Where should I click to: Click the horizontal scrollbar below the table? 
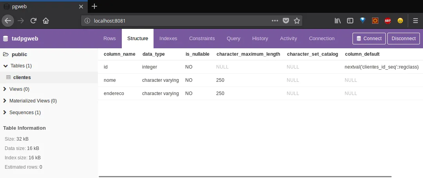[245, 177]
